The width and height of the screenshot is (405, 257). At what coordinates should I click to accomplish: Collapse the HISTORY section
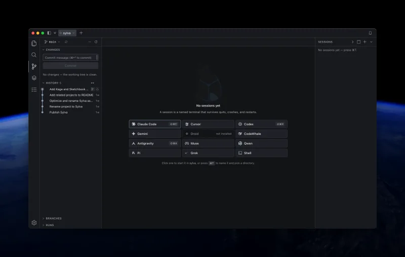(52, 83)
